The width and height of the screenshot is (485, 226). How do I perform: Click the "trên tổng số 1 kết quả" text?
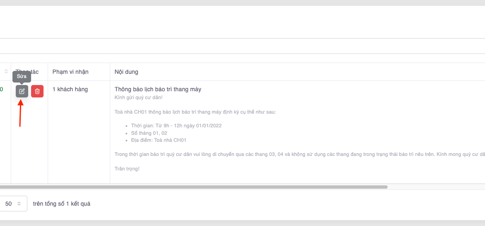[x=62, y=204]
